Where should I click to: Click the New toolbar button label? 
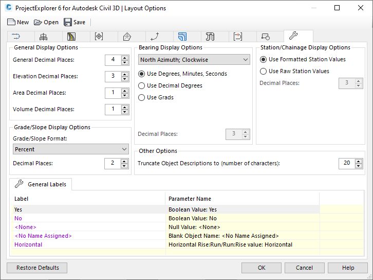tap(23, 22)
